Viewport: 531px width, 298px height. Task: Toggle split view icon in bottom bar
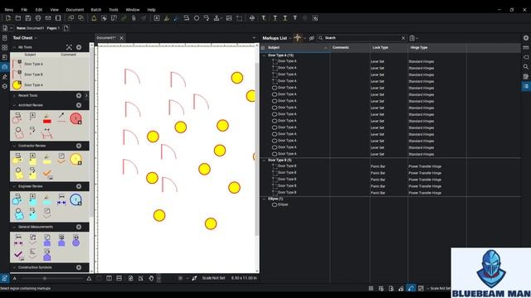[109, 278]
